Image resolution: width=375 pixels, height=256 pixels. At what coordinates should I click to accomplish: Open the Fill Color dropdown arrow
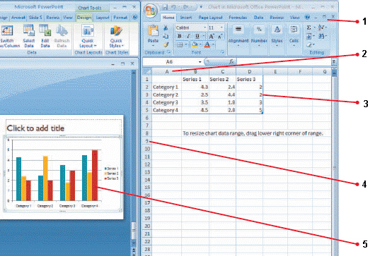click(200, 44)
